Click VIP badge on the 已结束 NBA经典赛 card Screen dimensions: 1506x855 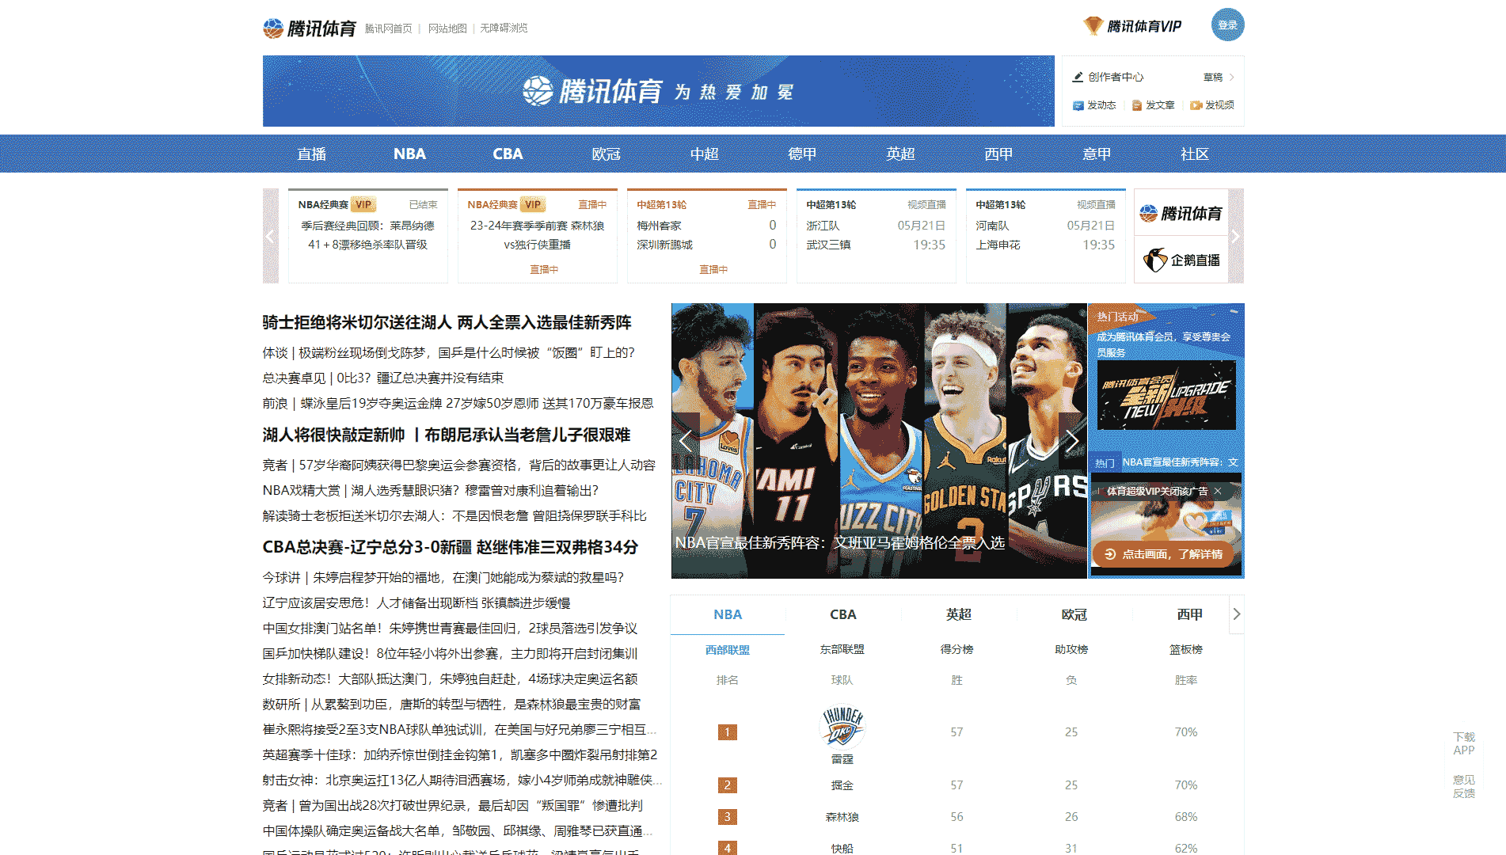(x=363, y=204)
